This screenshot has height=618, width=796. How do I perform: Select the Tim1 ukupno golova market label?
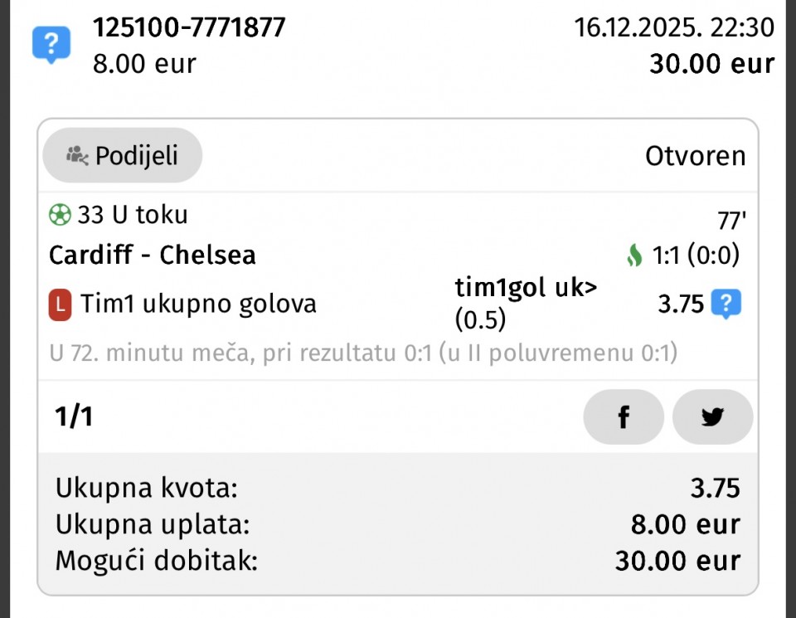(198, 304)
